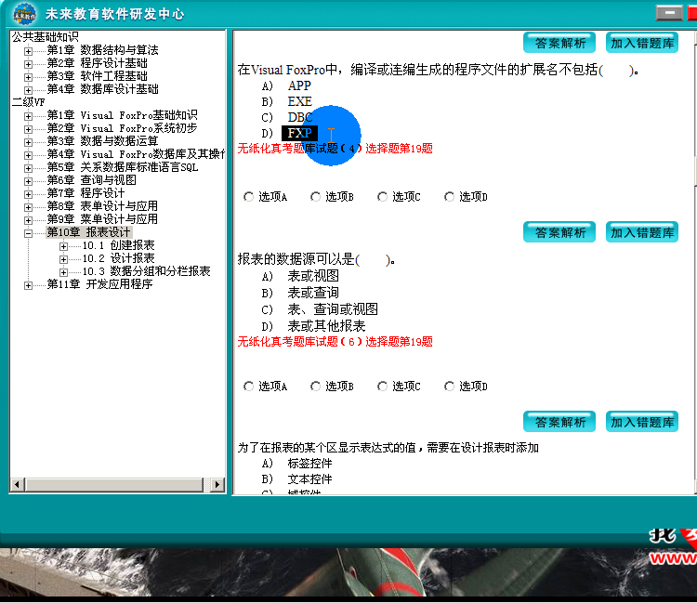This screenshot has width=697, height=603.
Task: Open 答案解析 for FoxPro extension question
Action: pyautogui.click(x=559, y=43)
